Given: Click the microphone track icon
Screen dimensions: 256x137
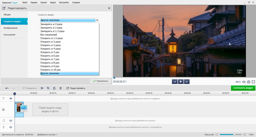Looking at the screenshot, I should click(x=4, y=127).
